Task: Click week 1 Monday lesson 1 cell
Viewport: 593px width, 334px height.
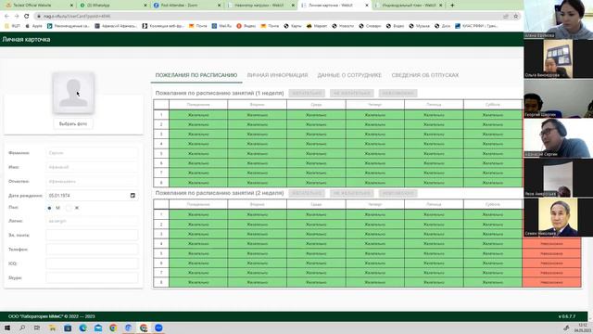Action: (198, 115)
